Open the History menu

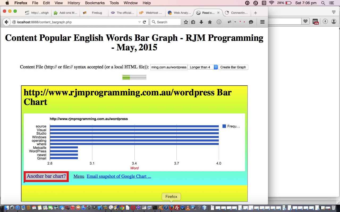coord(74,3)
